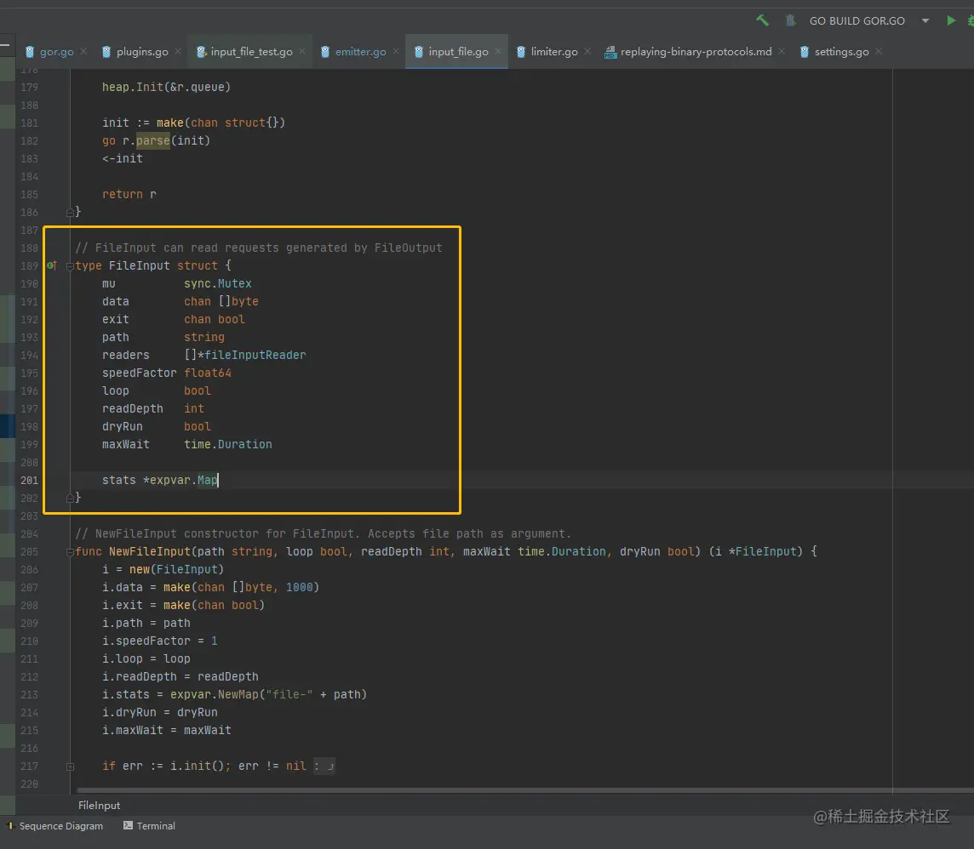This screenshot has height=849, width=974.
Task: Close the input_file.go tab
Action: click(x=498, y=52)
